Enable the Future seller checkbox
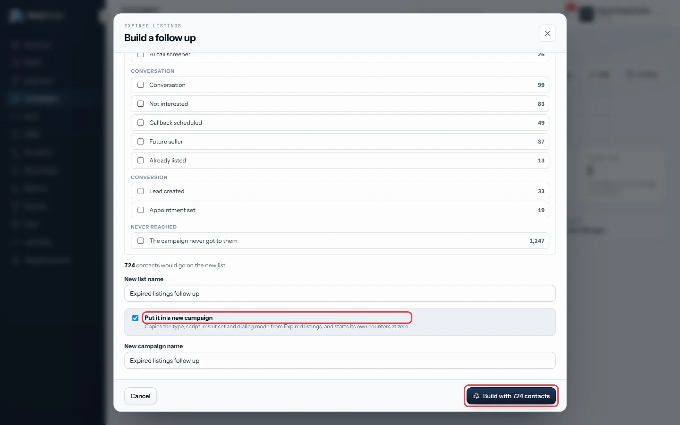The image size is (680, 425). click(x=141, y=142)
